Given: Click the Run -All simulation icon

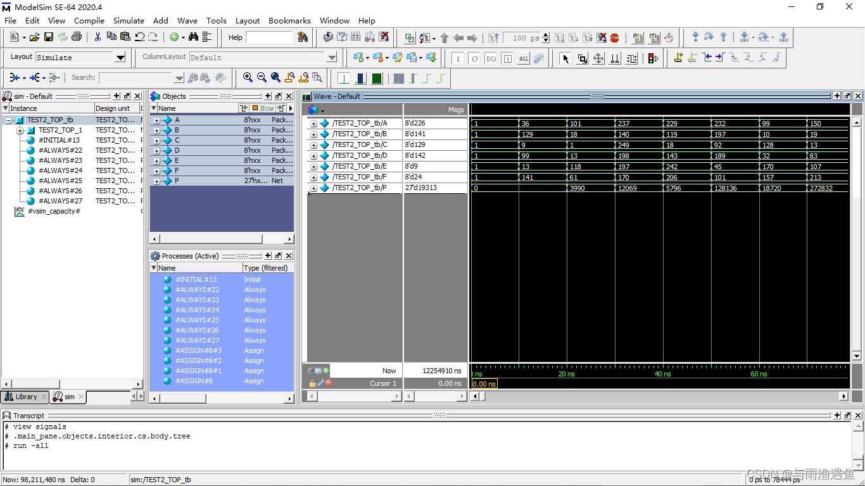Looking at the screenshot, I should (x=586, y=38).
